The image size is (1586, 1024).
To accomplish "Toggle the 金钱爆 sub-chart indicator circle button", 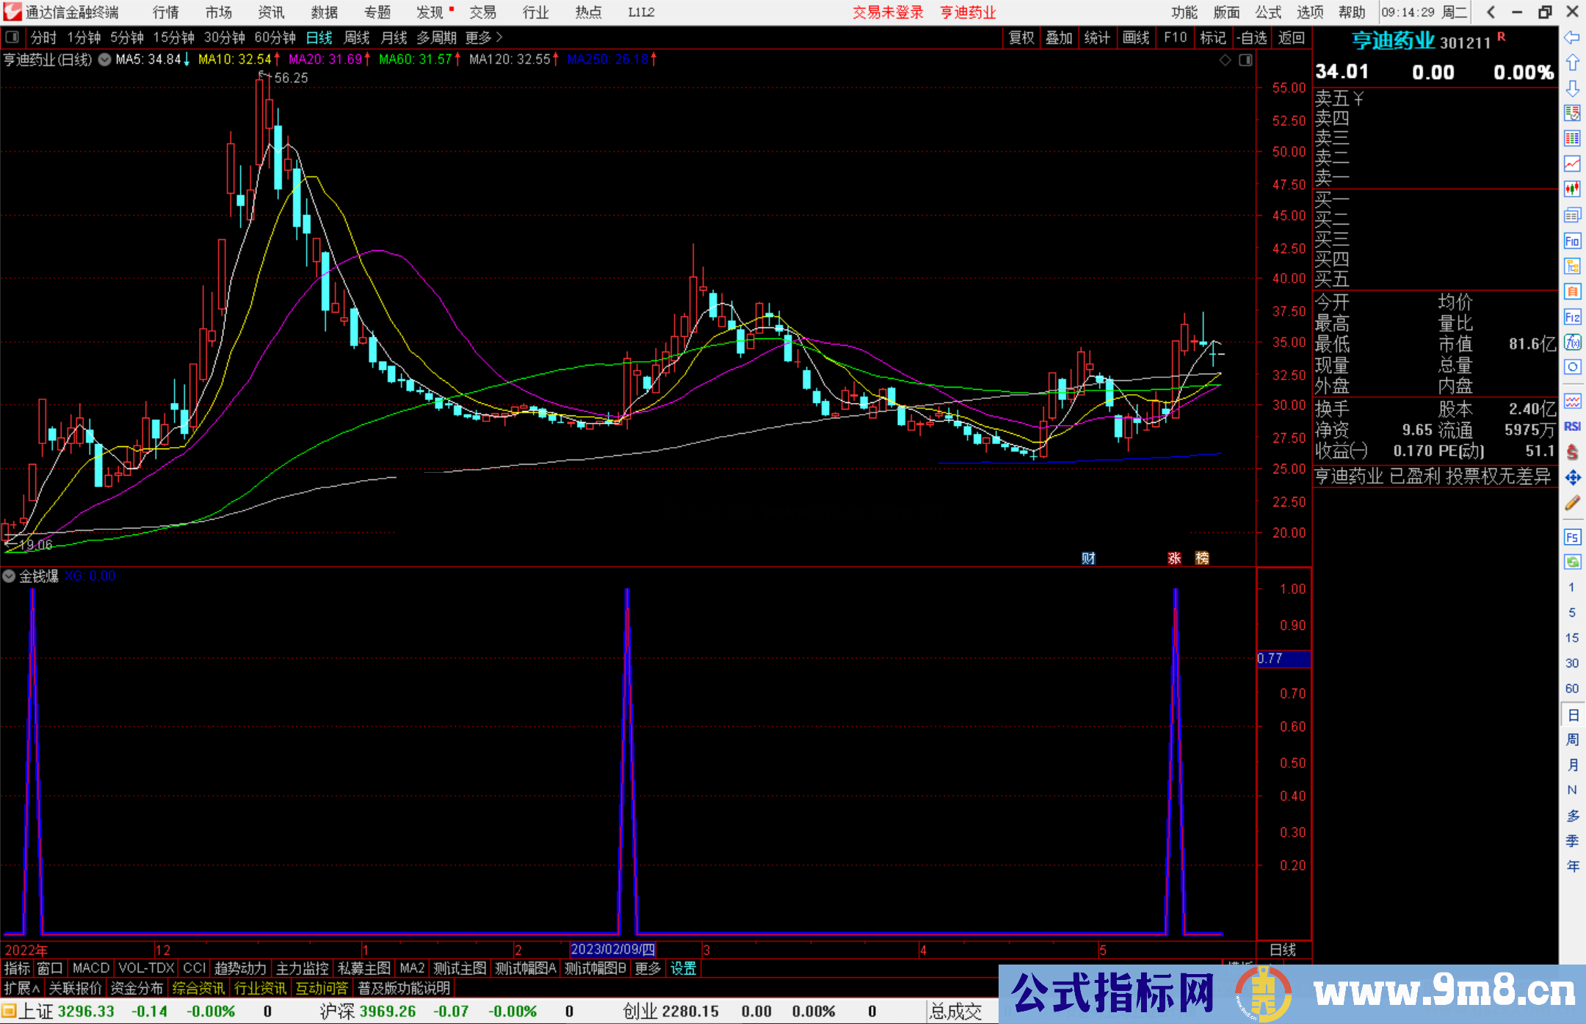I will [9, 576].
